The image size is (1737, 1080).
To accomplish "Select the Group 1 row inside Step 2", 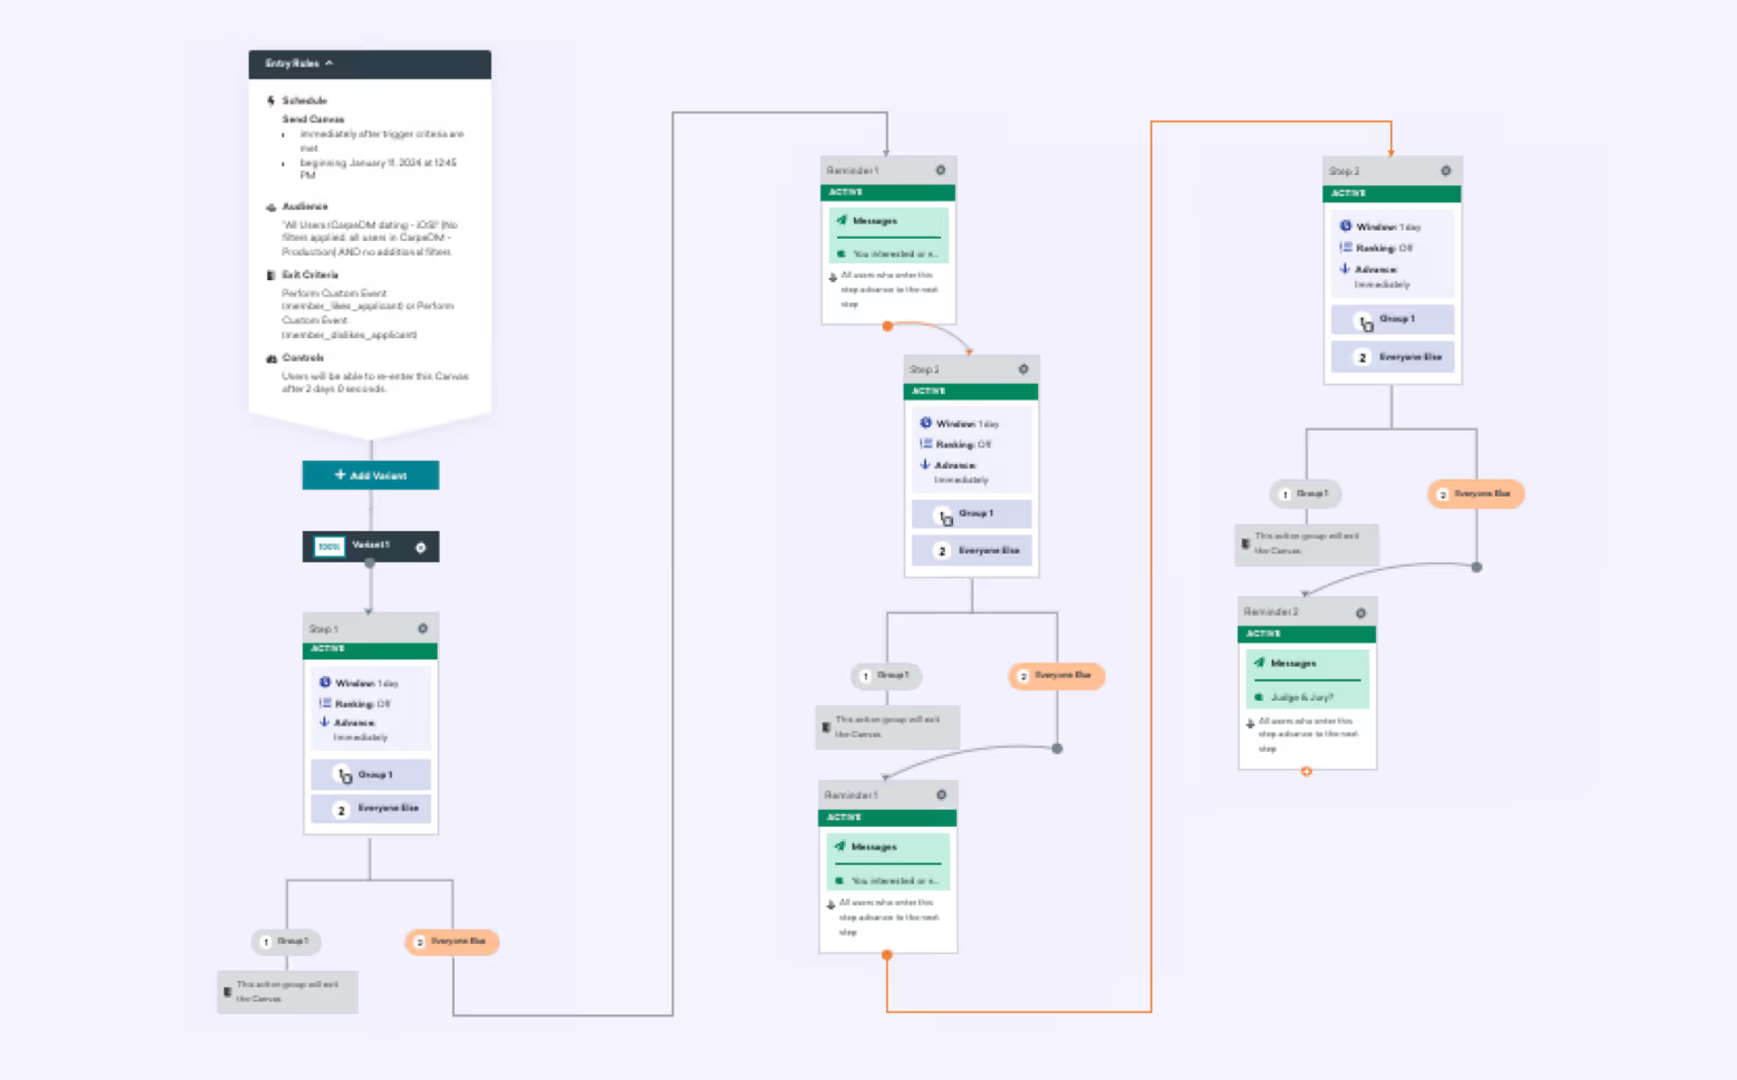I will (971, 513).
